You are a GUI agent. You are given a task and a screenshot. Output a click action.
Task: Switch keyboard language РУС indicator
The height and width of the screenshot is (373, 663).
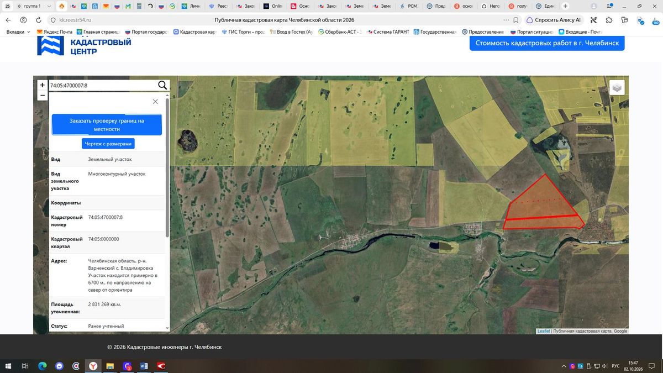click(x=614, y=366)
